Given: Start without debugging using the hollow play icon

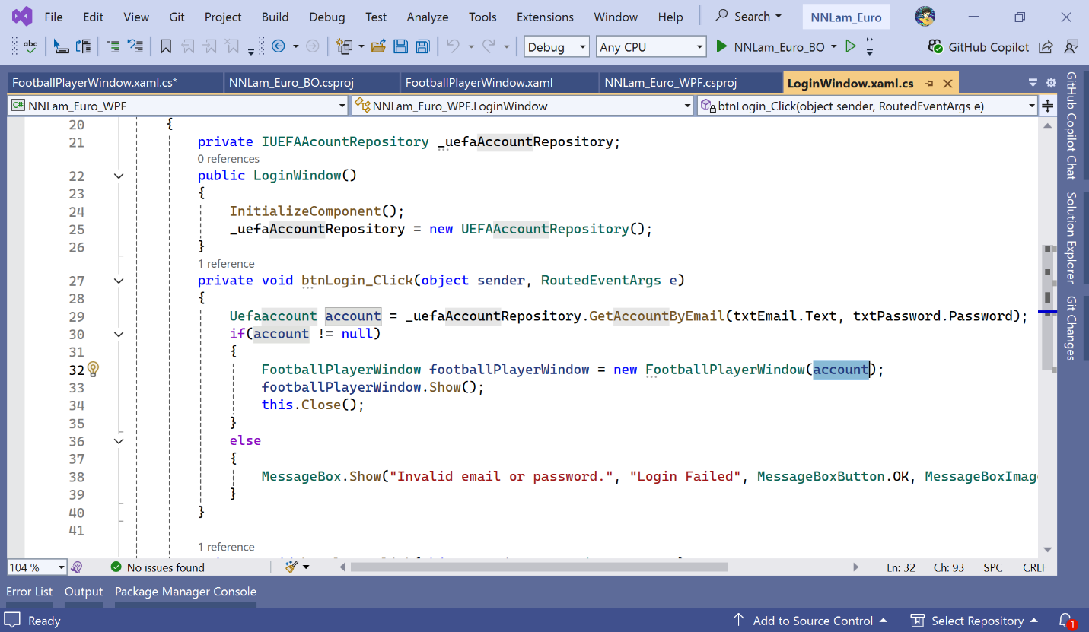Looking at the screenshot, I should pos(851,46).
